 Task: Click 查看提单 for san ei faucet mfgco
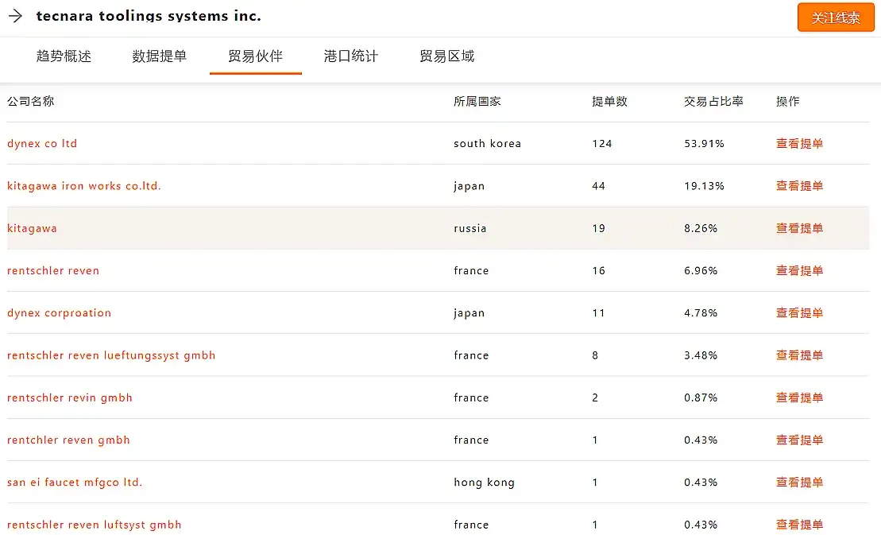point(799,483)
